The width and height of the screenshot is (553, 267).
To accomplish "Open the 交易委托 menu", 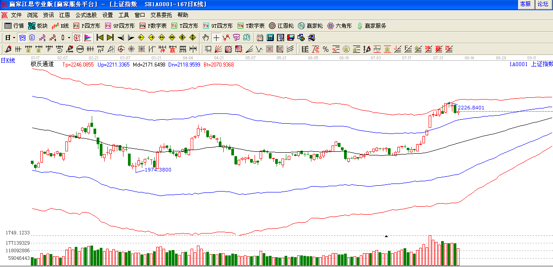I will click(x=161, y=15).
